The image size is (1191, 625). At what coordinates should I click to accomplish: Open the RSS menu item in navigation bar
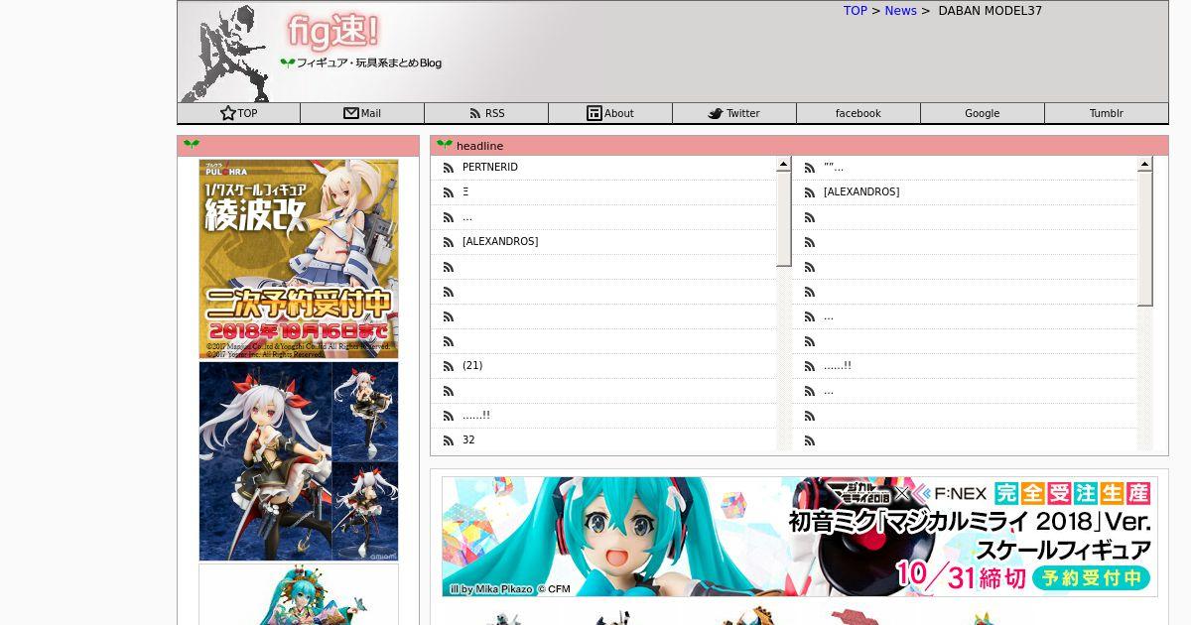point(486,113)
